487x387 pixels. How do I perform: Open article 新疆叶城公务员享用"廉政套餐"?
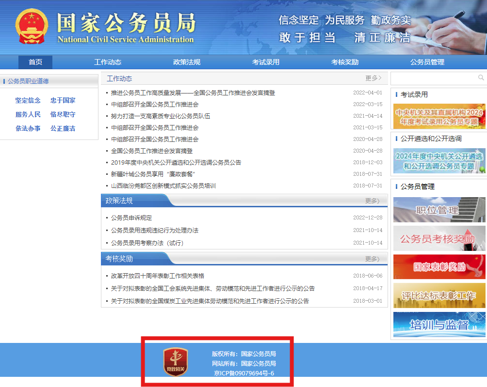[x=153, y=174]
